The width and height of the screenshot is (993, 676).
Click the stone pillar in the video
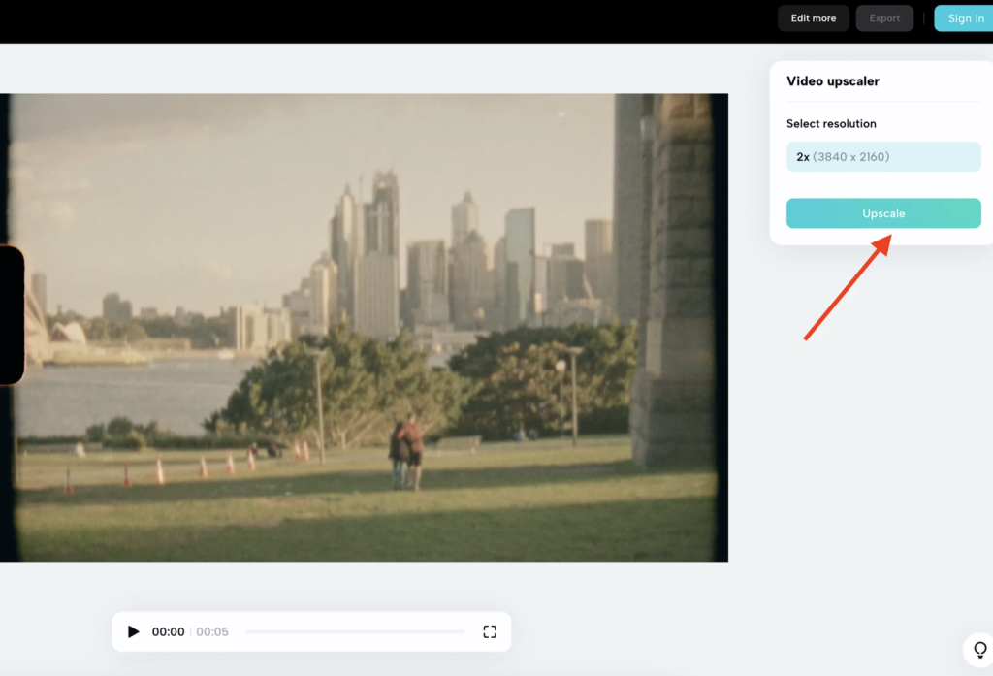669,281
